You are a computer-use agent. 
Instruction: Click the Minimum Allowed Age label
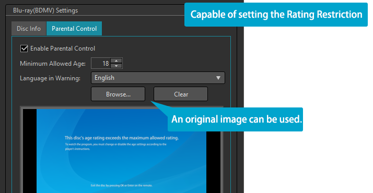coord(53,64)
